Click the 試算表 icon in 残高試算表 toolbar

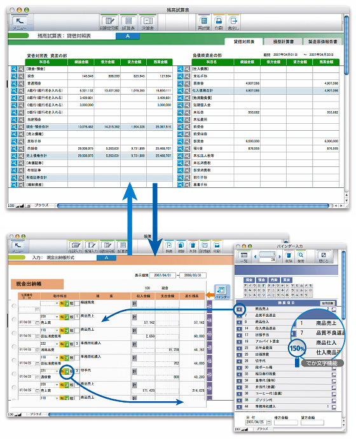(128, 23)
